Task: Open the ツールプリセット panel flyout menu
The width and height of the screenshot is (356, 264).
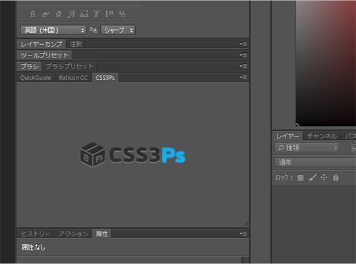Action: [x=243, y=55]
